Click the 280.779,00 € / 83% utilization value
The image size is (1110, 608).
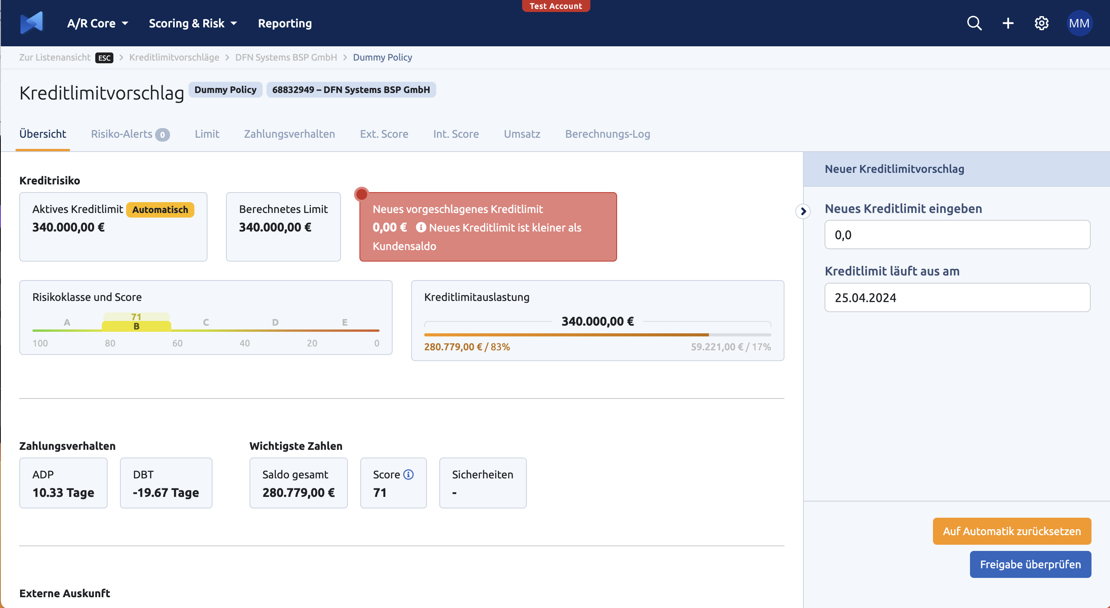pyautogui.click(x=467, y=347)
